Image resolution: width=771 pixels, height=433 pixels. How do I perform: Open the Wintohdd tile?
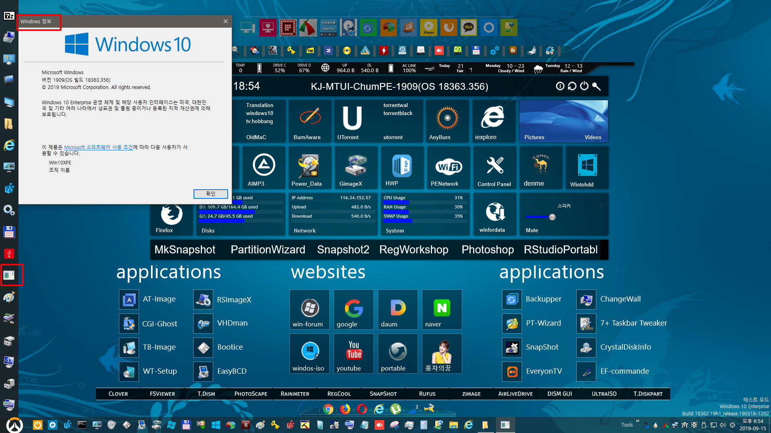[587, 168]
